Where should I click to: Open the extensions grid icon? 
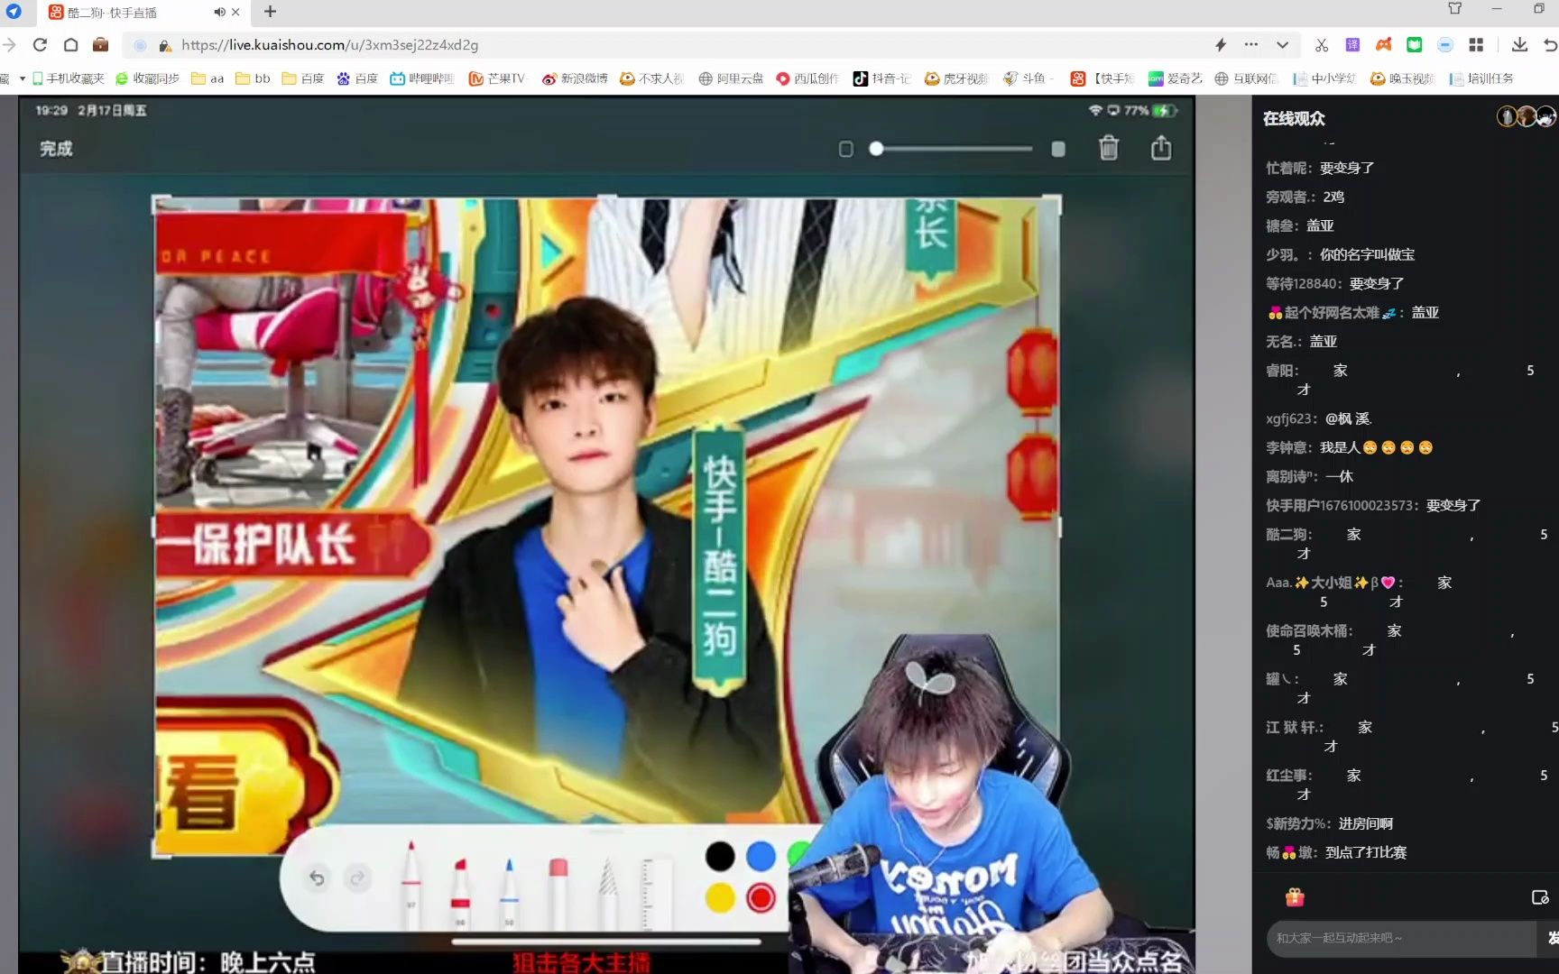point(1476,45)
